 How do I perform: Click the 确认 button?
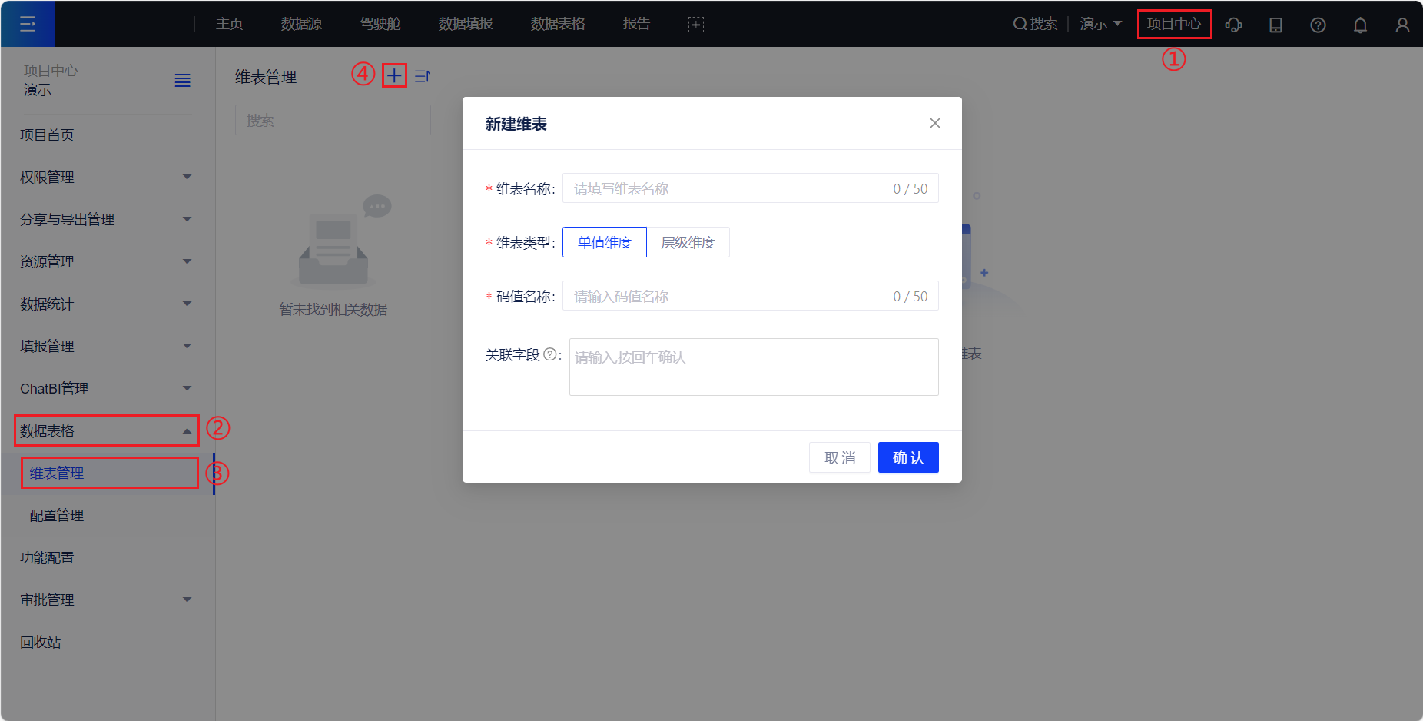click(x=907, y=457)
